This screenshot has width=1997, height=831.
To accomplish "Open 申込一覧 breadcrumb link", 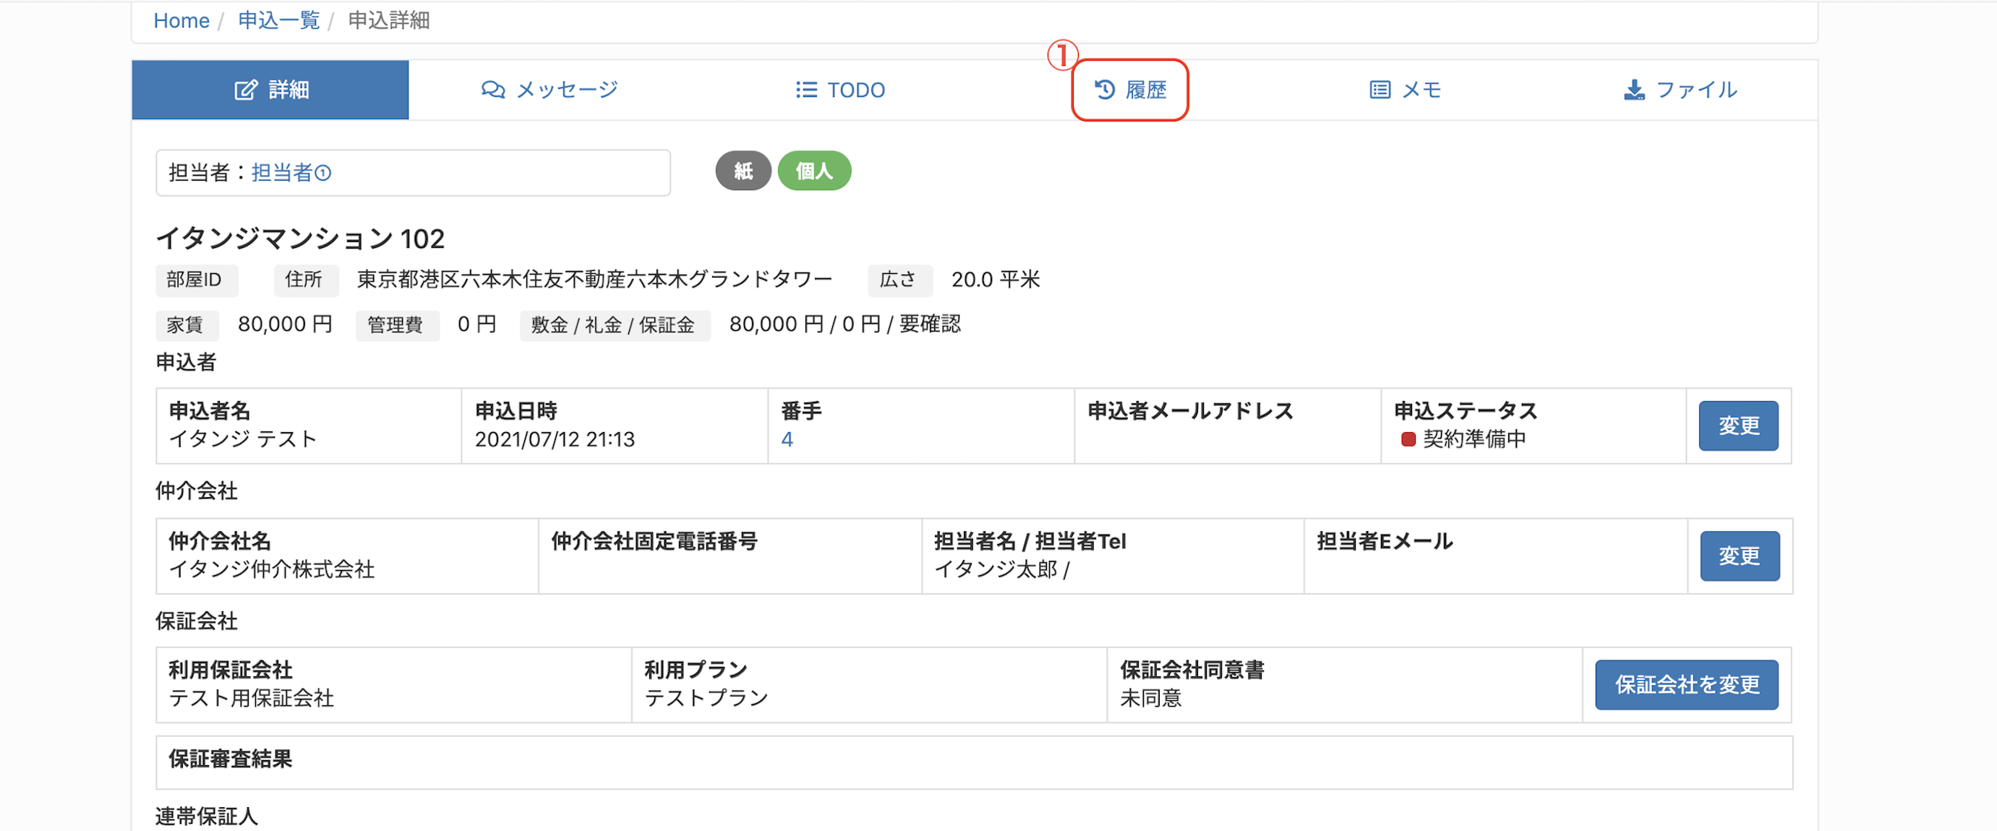I will click(279, 20).
